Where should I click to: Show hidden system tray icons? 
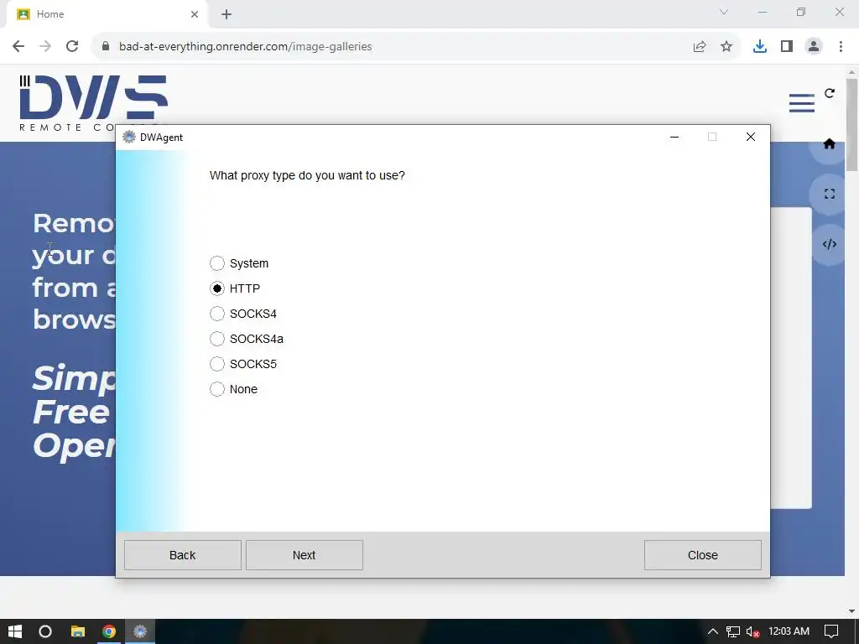712,631
